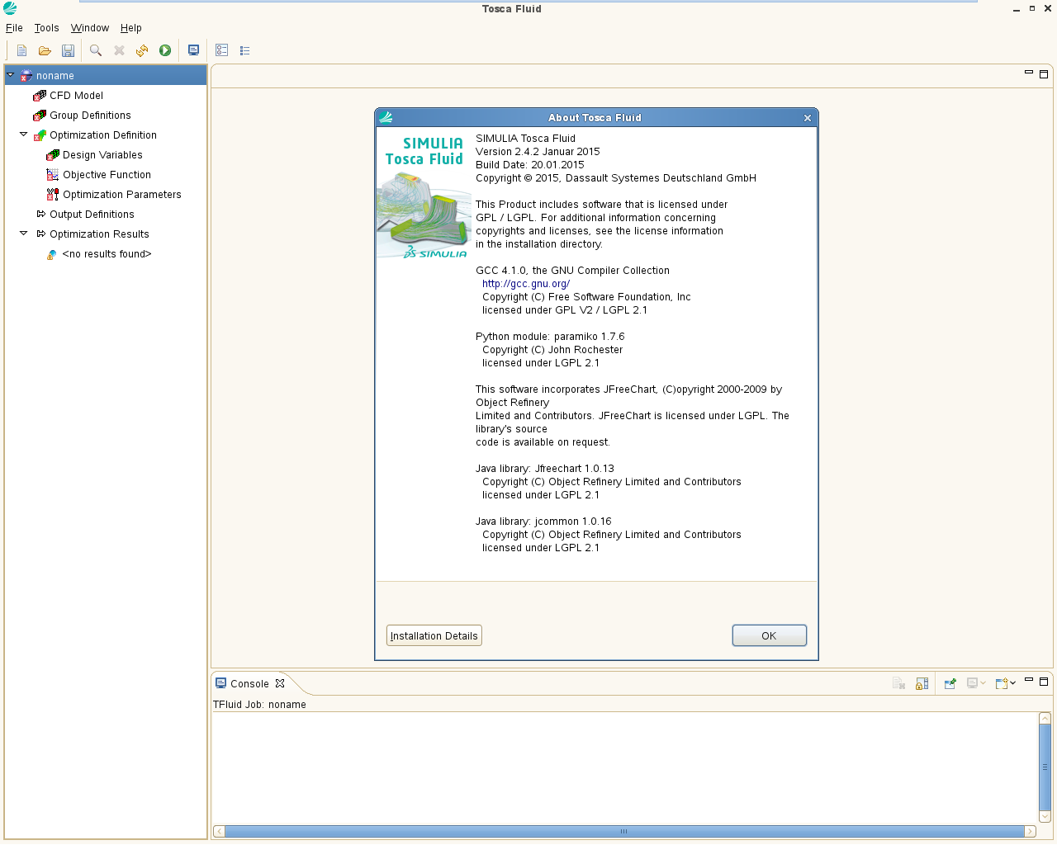The height and width of the screenshot is (845, 1057).
Task: Open the http://gcc.gnu.org/ link
Action: click(526, 284)
